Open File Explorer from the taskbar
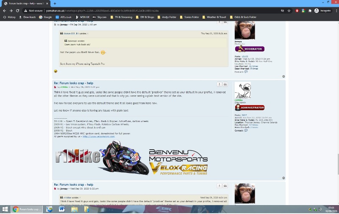Viewport: 339px width, 214px height. [x=75, y=209]
